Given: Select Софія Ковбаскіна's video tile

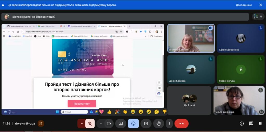Looking at the screenshot, I should pos(241,38).
